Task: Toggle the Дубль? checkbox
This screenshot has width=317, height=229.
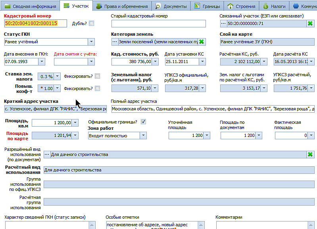Action: click(x=92, y=23)
